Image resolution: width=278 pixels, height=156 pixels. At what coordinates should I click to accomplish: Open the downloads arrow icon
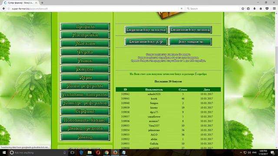(255, 9)
